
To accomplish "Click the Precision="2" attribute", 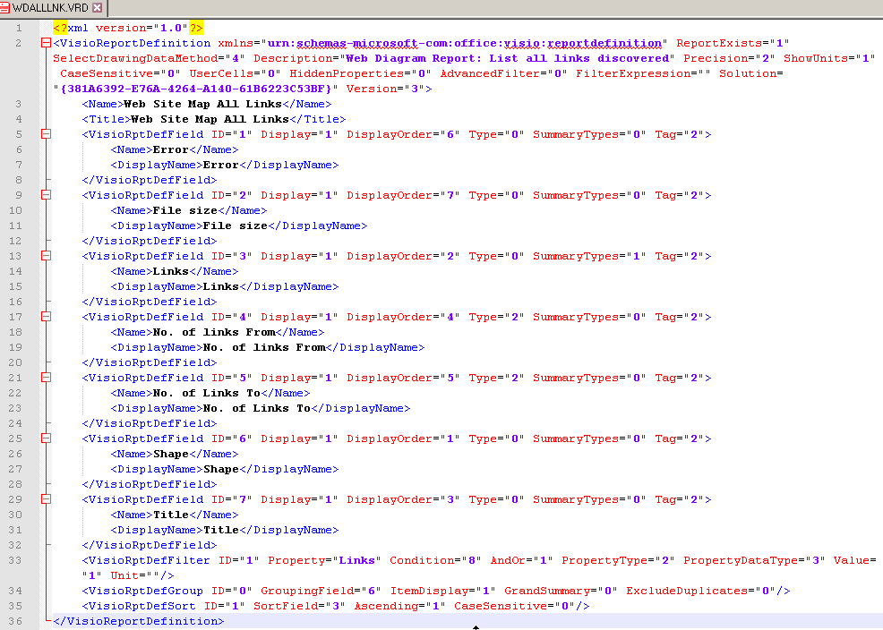I will point(729,58).
